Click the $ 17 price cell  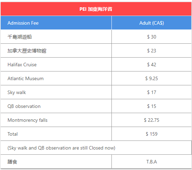(x=152, y=92)
